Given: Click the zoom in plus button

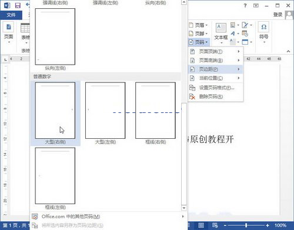Looking at the screenshot, I should (x=268, y=225).
